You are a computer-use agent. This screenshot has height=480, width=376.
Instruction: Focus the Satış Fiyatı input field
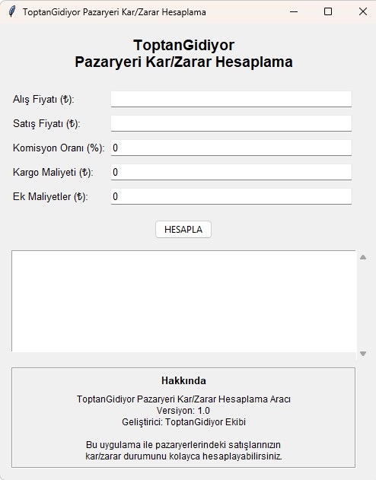[231, 123]
